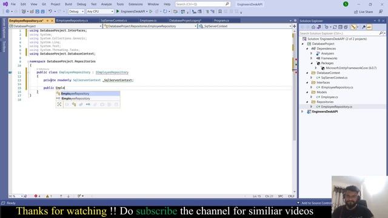
Task: Toggle the highlighted Track Active Item icon
Action: [353, 27]
